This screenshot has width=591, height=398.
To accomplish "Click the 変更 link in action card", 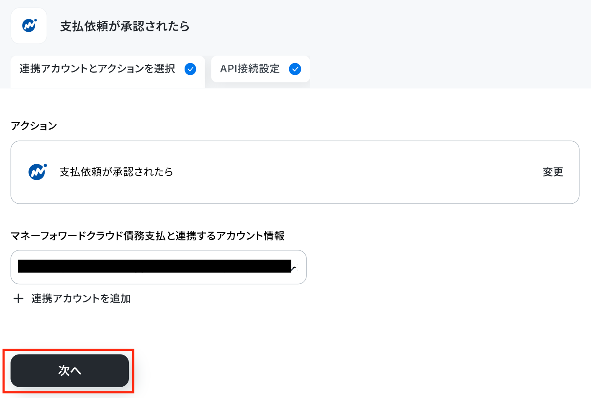I will tap(553, 172).
